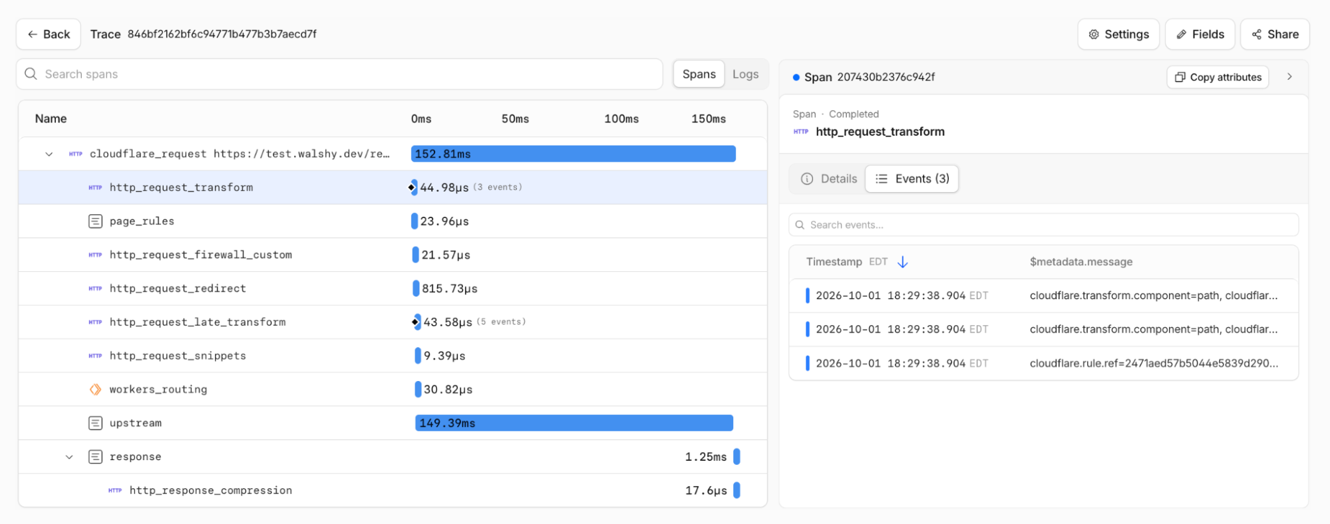This screenshot has height=524, width=1330.
Task: Go Back from the trace view
Action: coord(49,34)
